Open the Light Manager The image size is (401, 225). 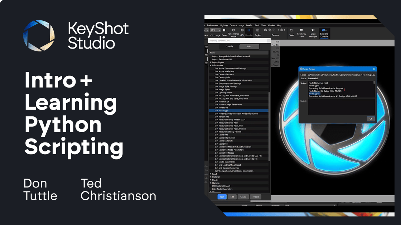[x=313, y=33]
